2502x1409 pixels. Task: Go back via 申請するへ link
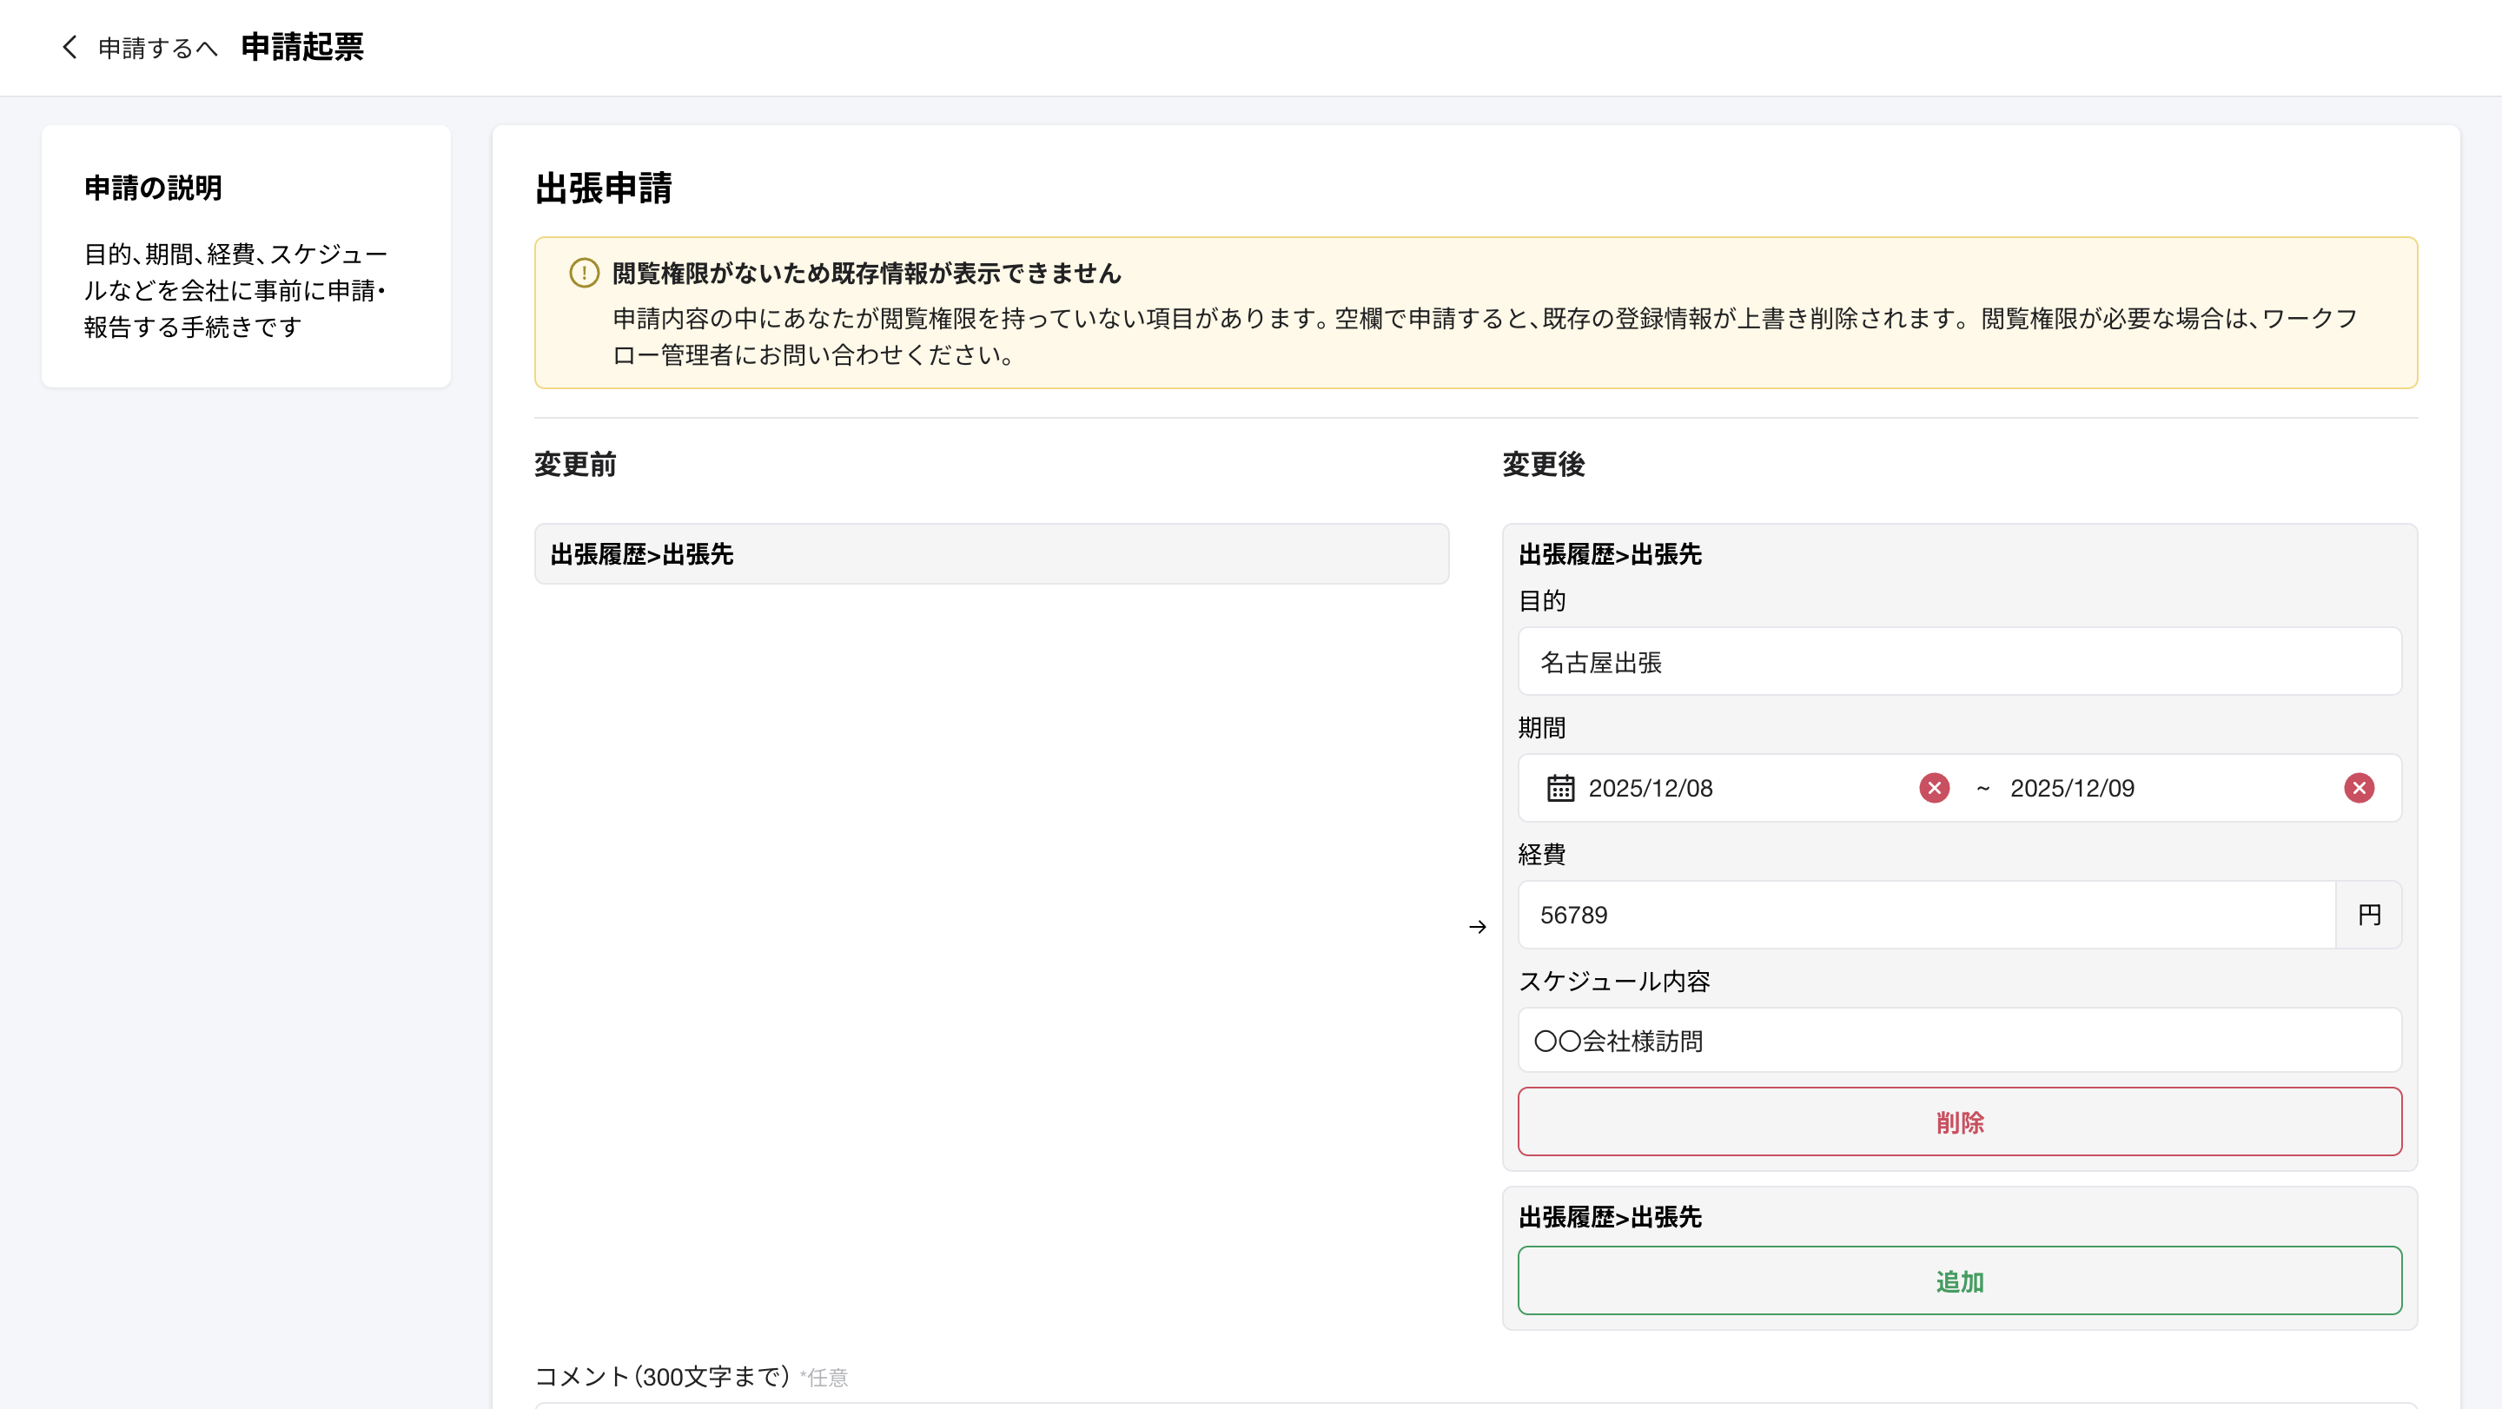156,48
